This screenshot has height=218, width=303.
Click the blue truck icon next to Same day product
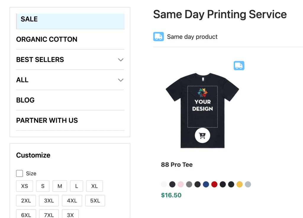(159, 36)
